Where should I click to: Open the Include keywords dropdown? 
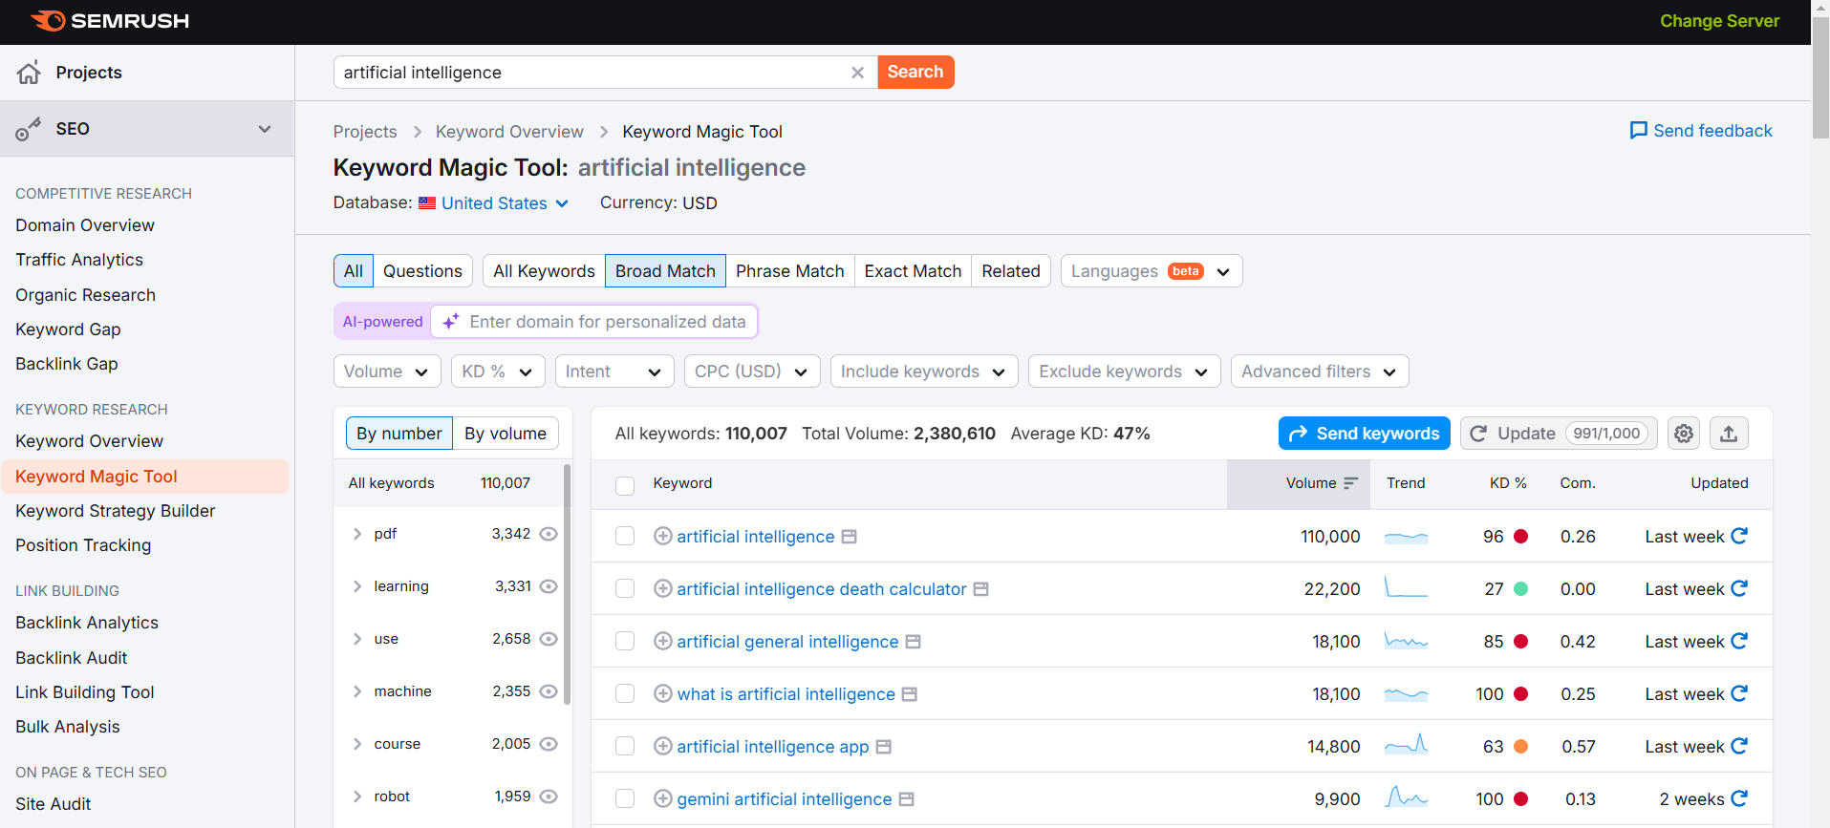924,372
